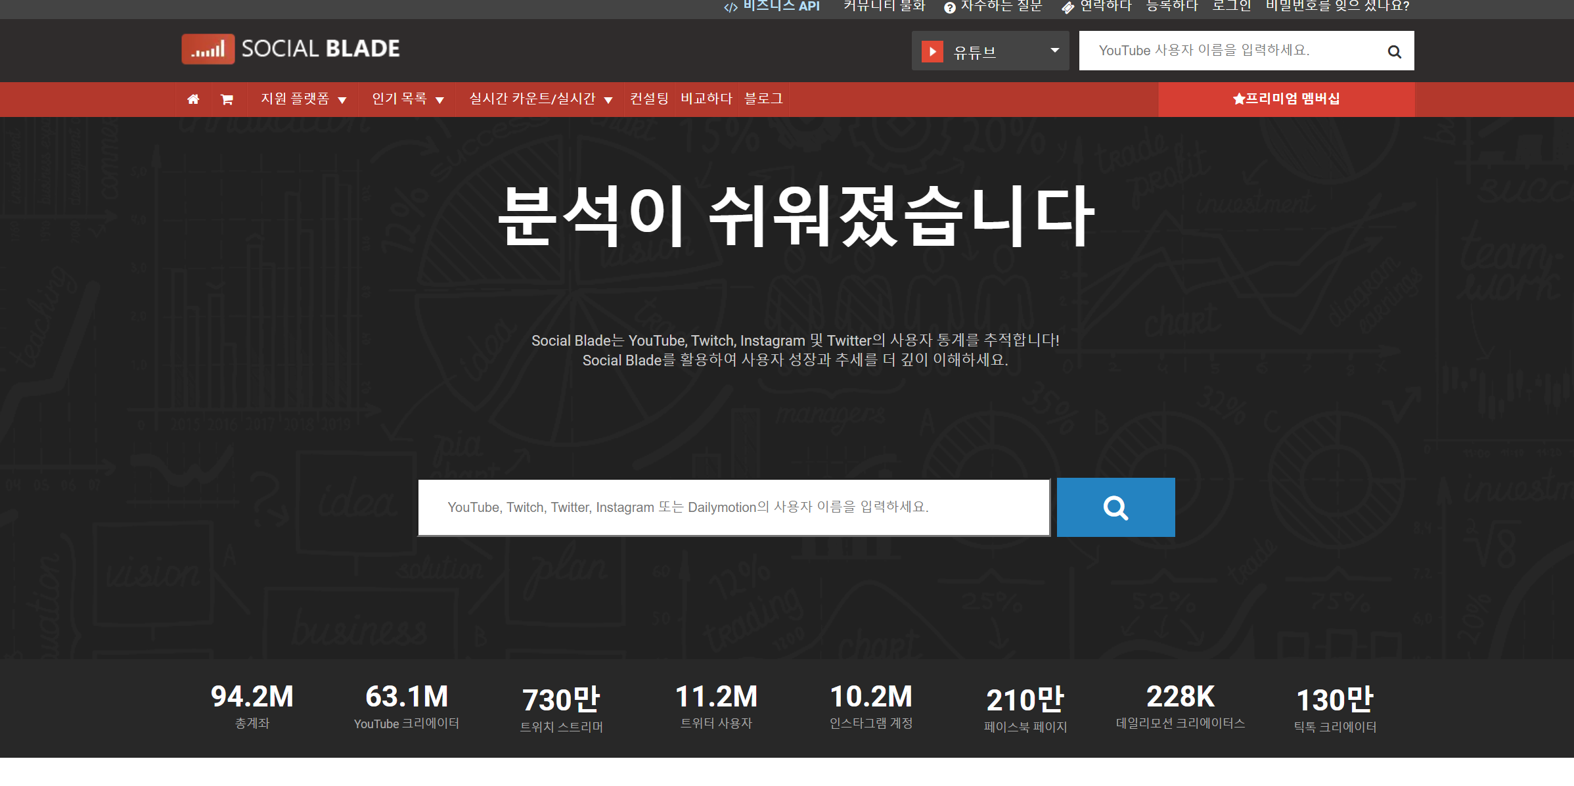1574x786 pixels.
Task: Click the header search magnifier icon
Action: 1394,51
